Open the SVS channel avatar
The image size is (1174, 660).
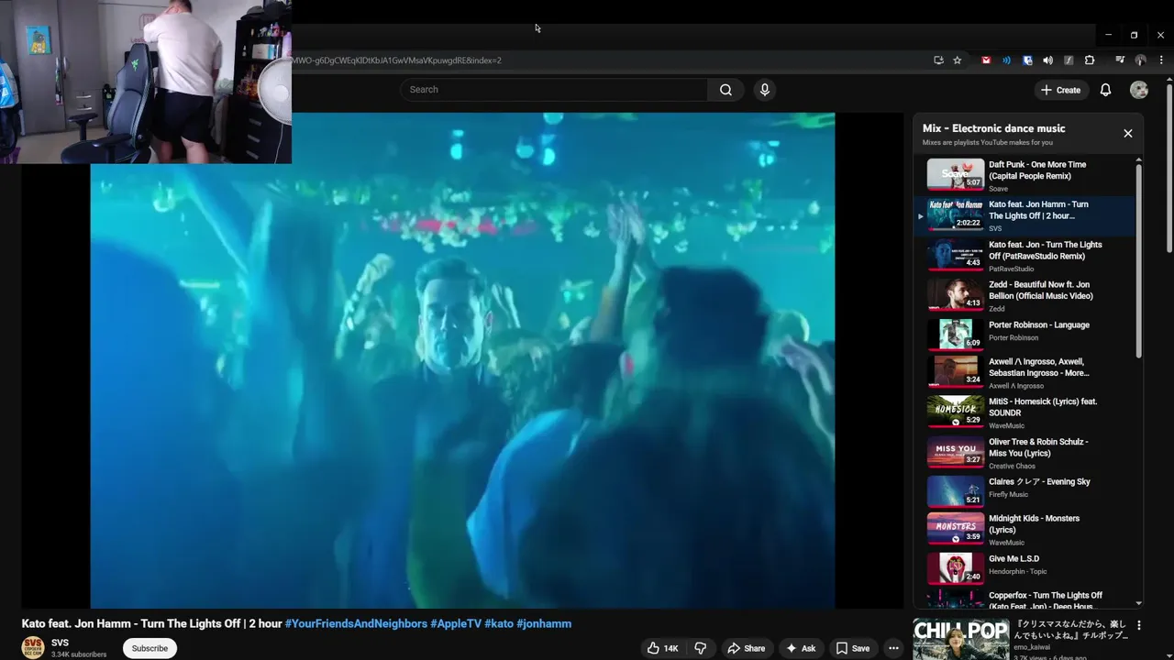pyautogui.click(x=33, y=647)
